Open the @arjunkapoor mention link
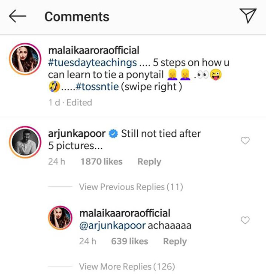Image resolution: width=266 pixels, height=279 pixels. tap(112, 225)
